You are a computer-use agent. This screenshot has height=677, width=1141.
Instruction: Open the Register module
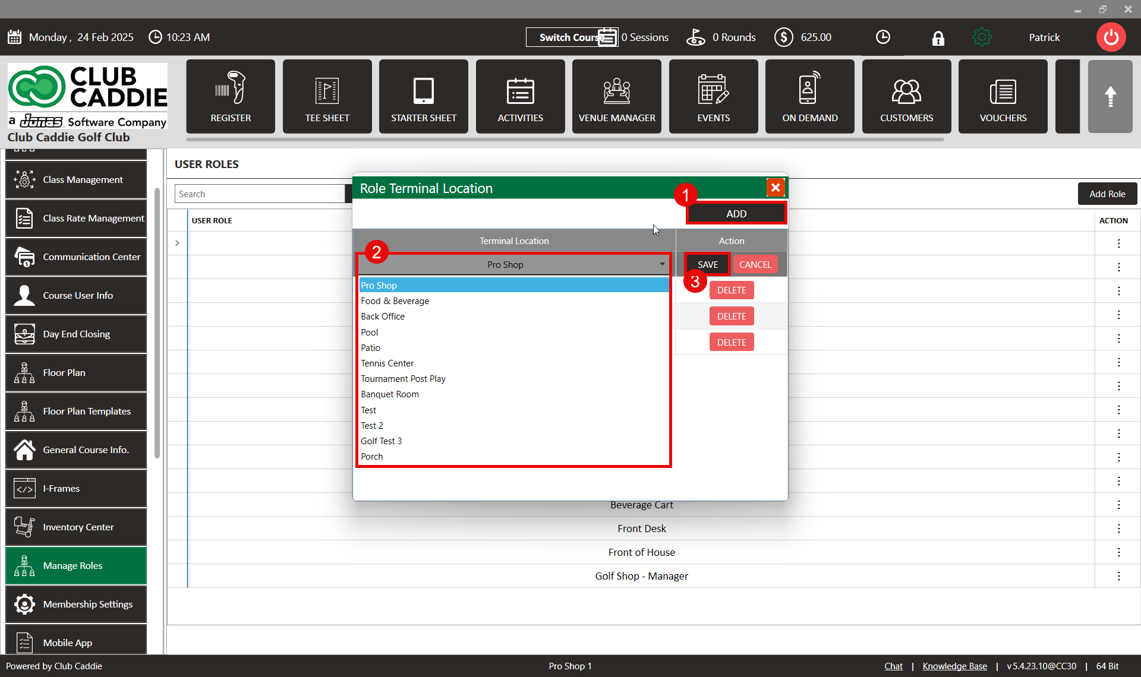click(231, 96)
